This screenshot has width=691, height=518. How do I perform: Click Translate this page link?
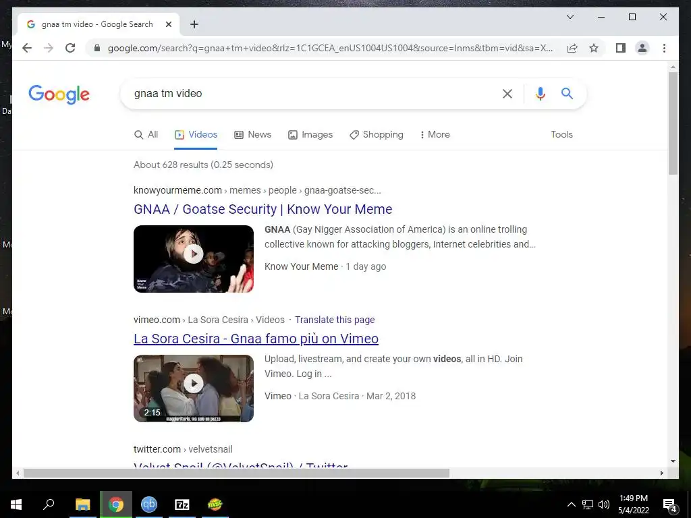click(x=335, y=320)
